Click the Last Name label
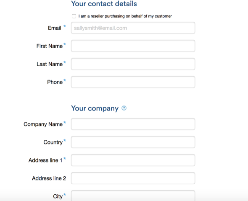The image size is (248, 201). [50, 64]
